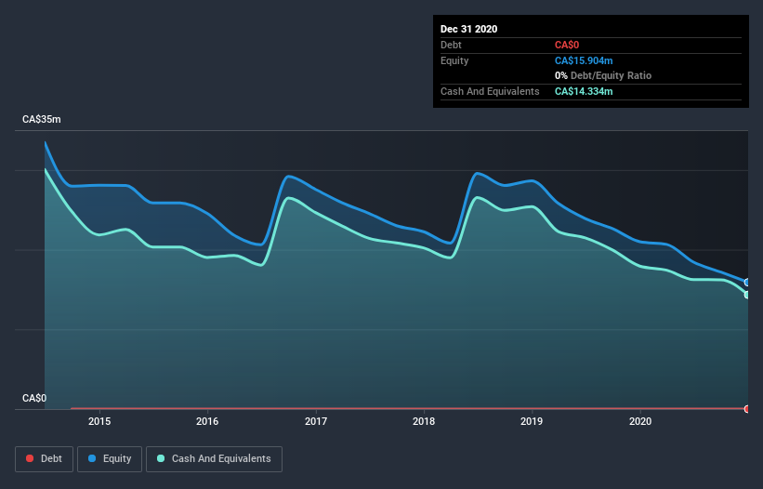Select the 2020 x-axis label
763x489 pixels.
coord(640,421)
